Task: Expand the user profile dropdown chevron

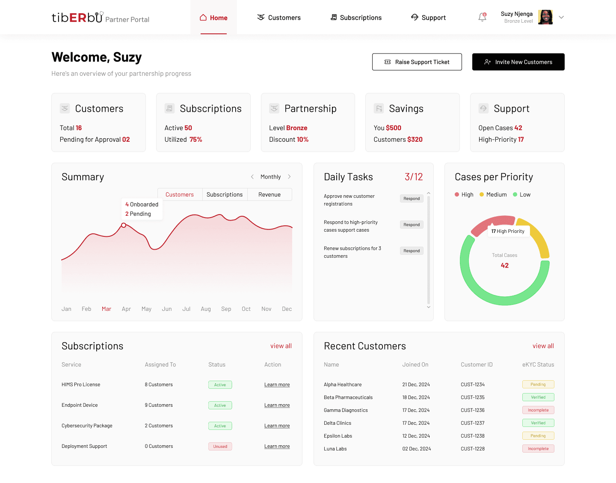Action: pos(561,18)
